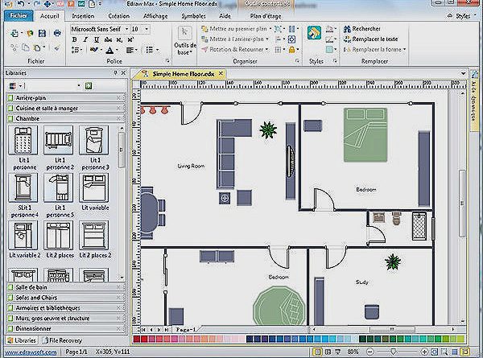Open the document tabs list dropdown arrow
This screenshot has height=358, width=483.
(x=463, y=73)
